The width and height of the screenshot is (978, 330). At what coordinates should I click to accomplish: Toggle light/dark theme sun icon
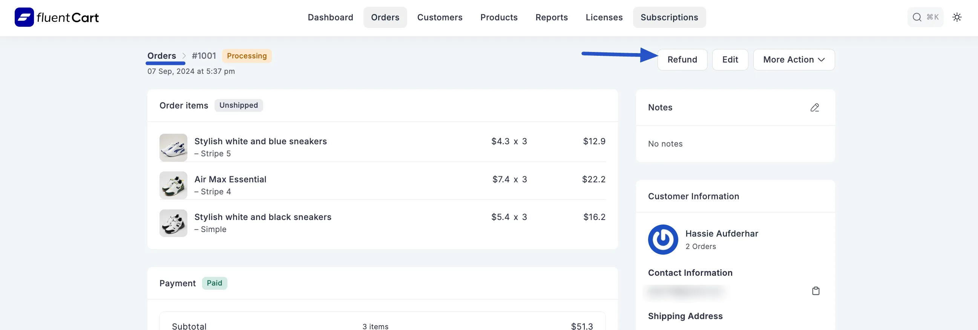(957, 17)
